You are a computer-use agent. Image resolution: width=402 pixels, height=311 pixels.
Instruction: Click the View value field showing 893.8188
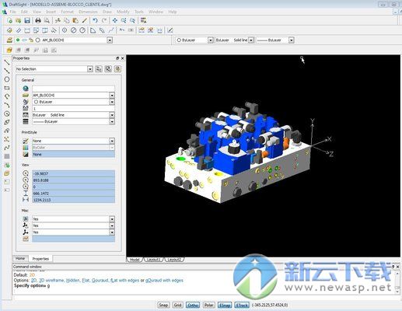(73, 180)
